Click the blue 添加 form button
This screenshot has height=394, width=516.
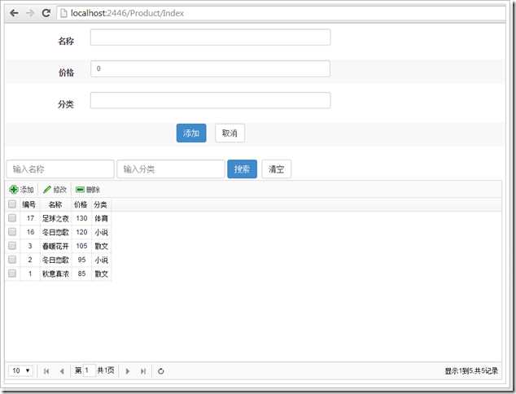(191, 133)
